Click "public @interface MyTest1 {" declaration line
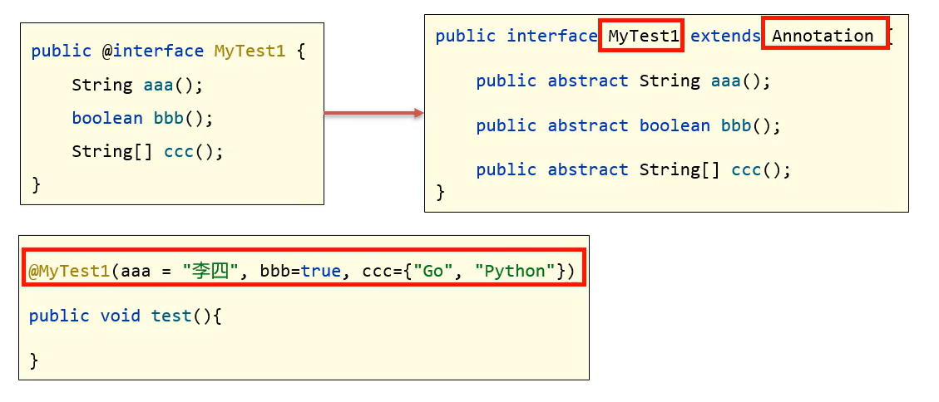This screenshot has width=939, height=402. click(168, 51)
